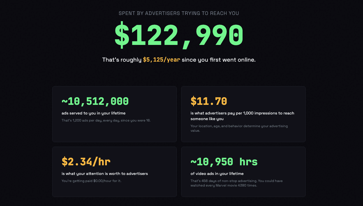Click the "someone like you" line
The height and width of the screenshot is (206, 363).
point(207,119)
